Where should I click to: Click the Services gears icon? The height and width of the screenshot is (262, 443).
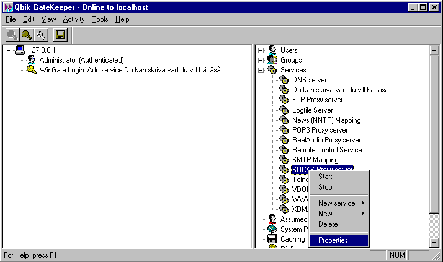tap(272, 70)
